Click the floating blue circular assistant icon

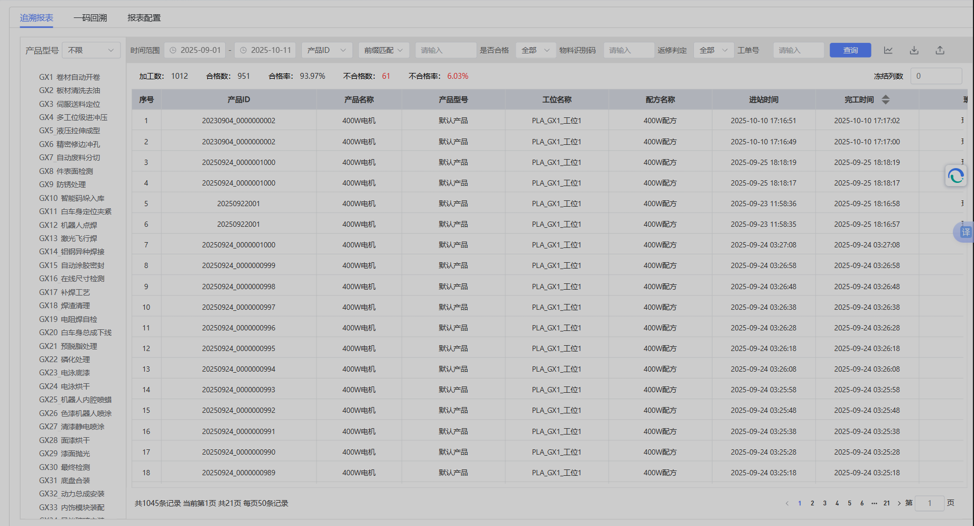coord(956,176)
